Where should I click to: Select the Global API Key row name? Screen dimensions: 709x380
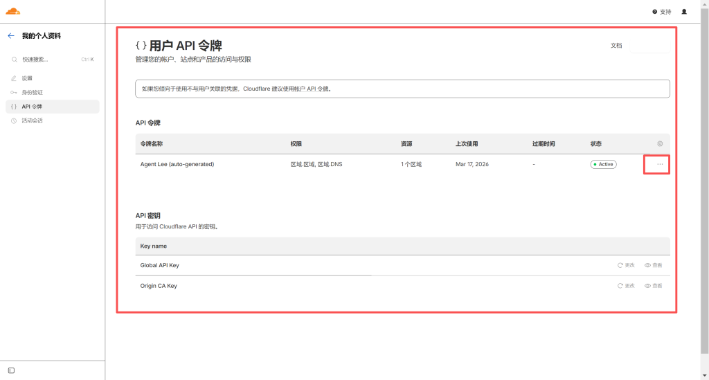[x=160, y=265]
